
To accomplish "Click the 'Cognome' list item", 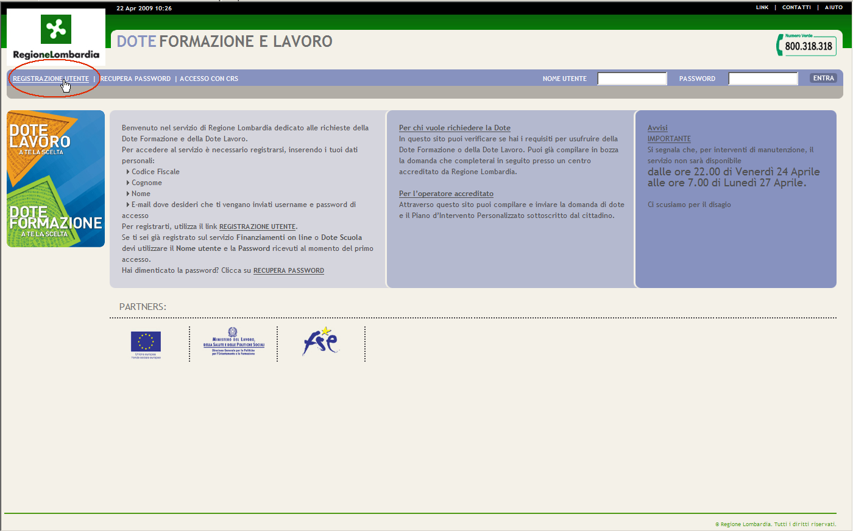I will [147, 183].
